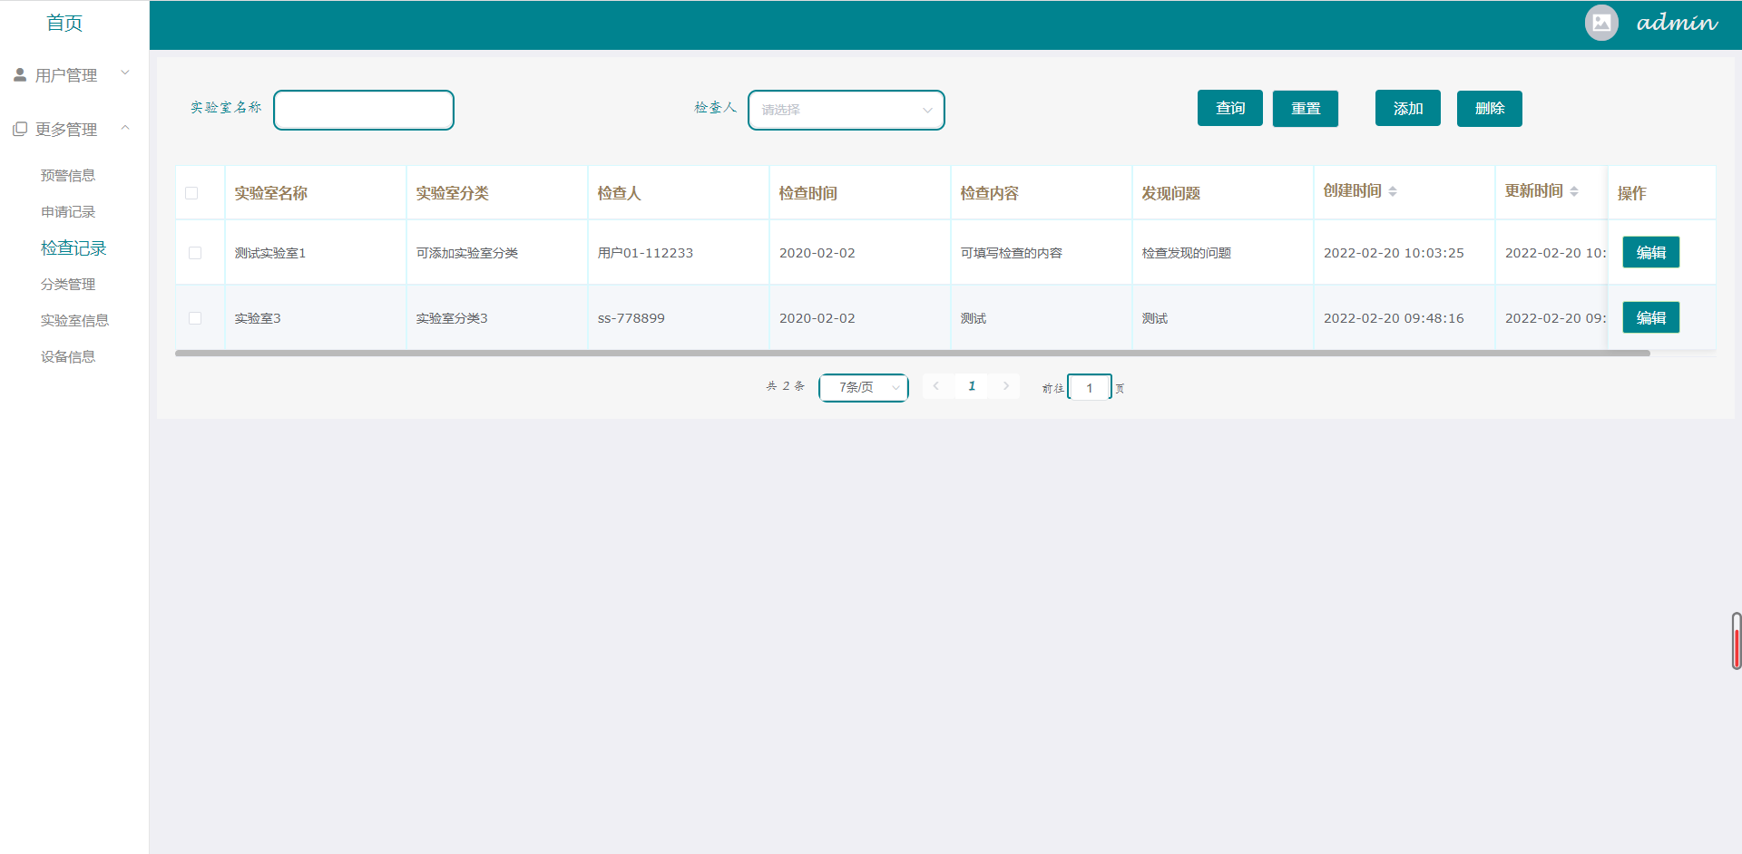Screen dimensions: 1742x854
Task: Click the 添加 add button
Action: click(1408, 109)
